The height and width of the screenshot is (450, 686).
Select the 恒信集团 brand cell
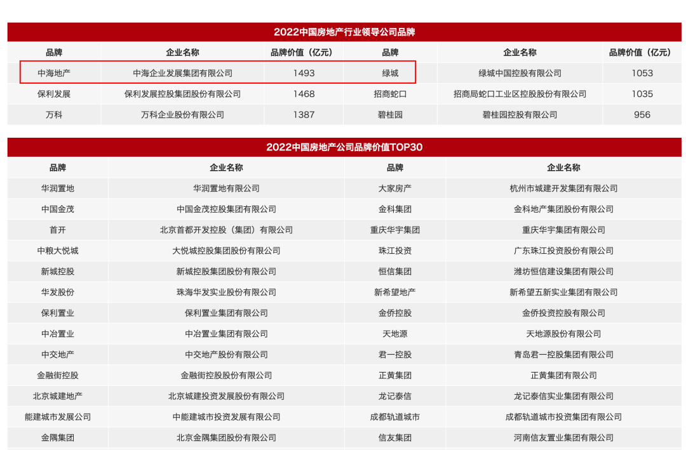coord(394,271)
